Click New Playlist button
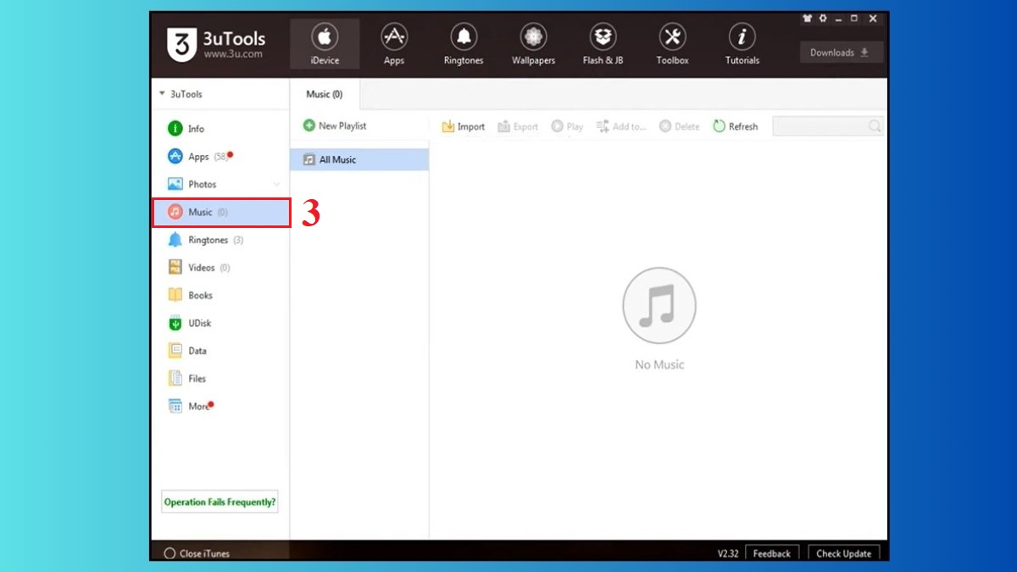This screenshot has width=1017, height=572. 335,125
